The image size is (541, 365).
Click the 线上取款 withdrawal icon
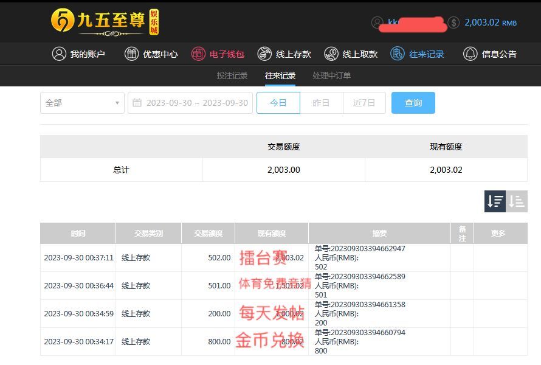331,54
